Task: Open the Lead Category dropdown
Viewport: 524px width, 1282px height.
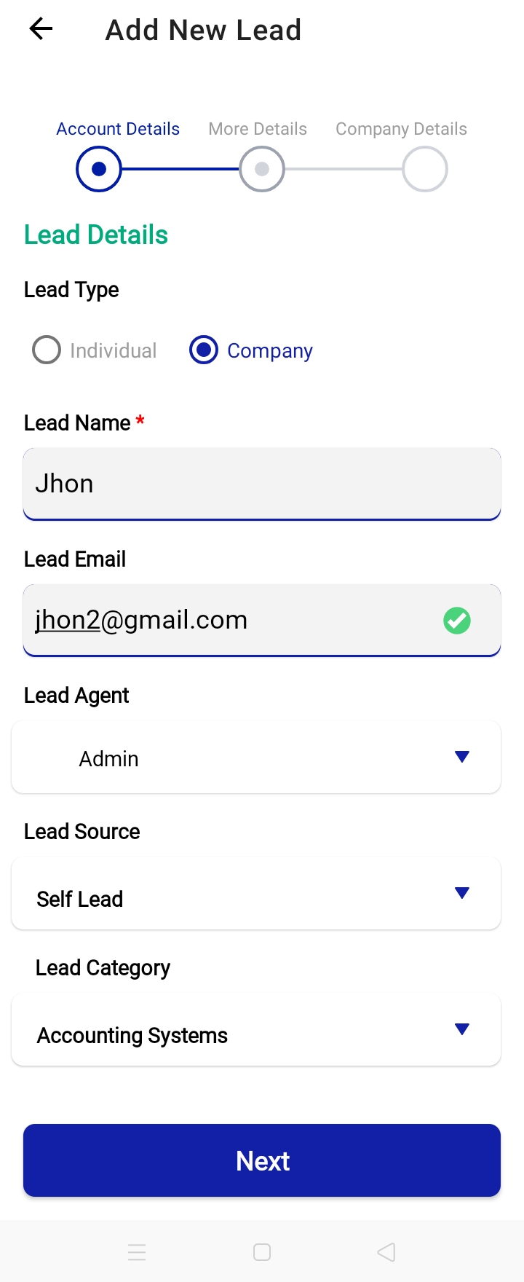Action: [x=255, y=1029]
